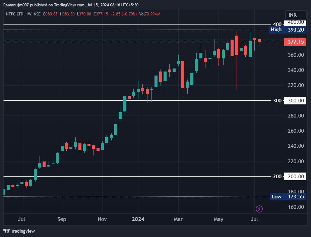Click the 280.00 price scale label

[296, 115]
